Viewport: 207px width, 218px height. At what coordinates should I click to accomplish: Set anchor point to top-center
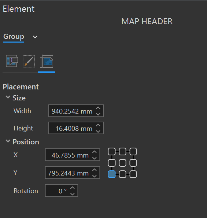pyautogui.click(x=122, y=151)
